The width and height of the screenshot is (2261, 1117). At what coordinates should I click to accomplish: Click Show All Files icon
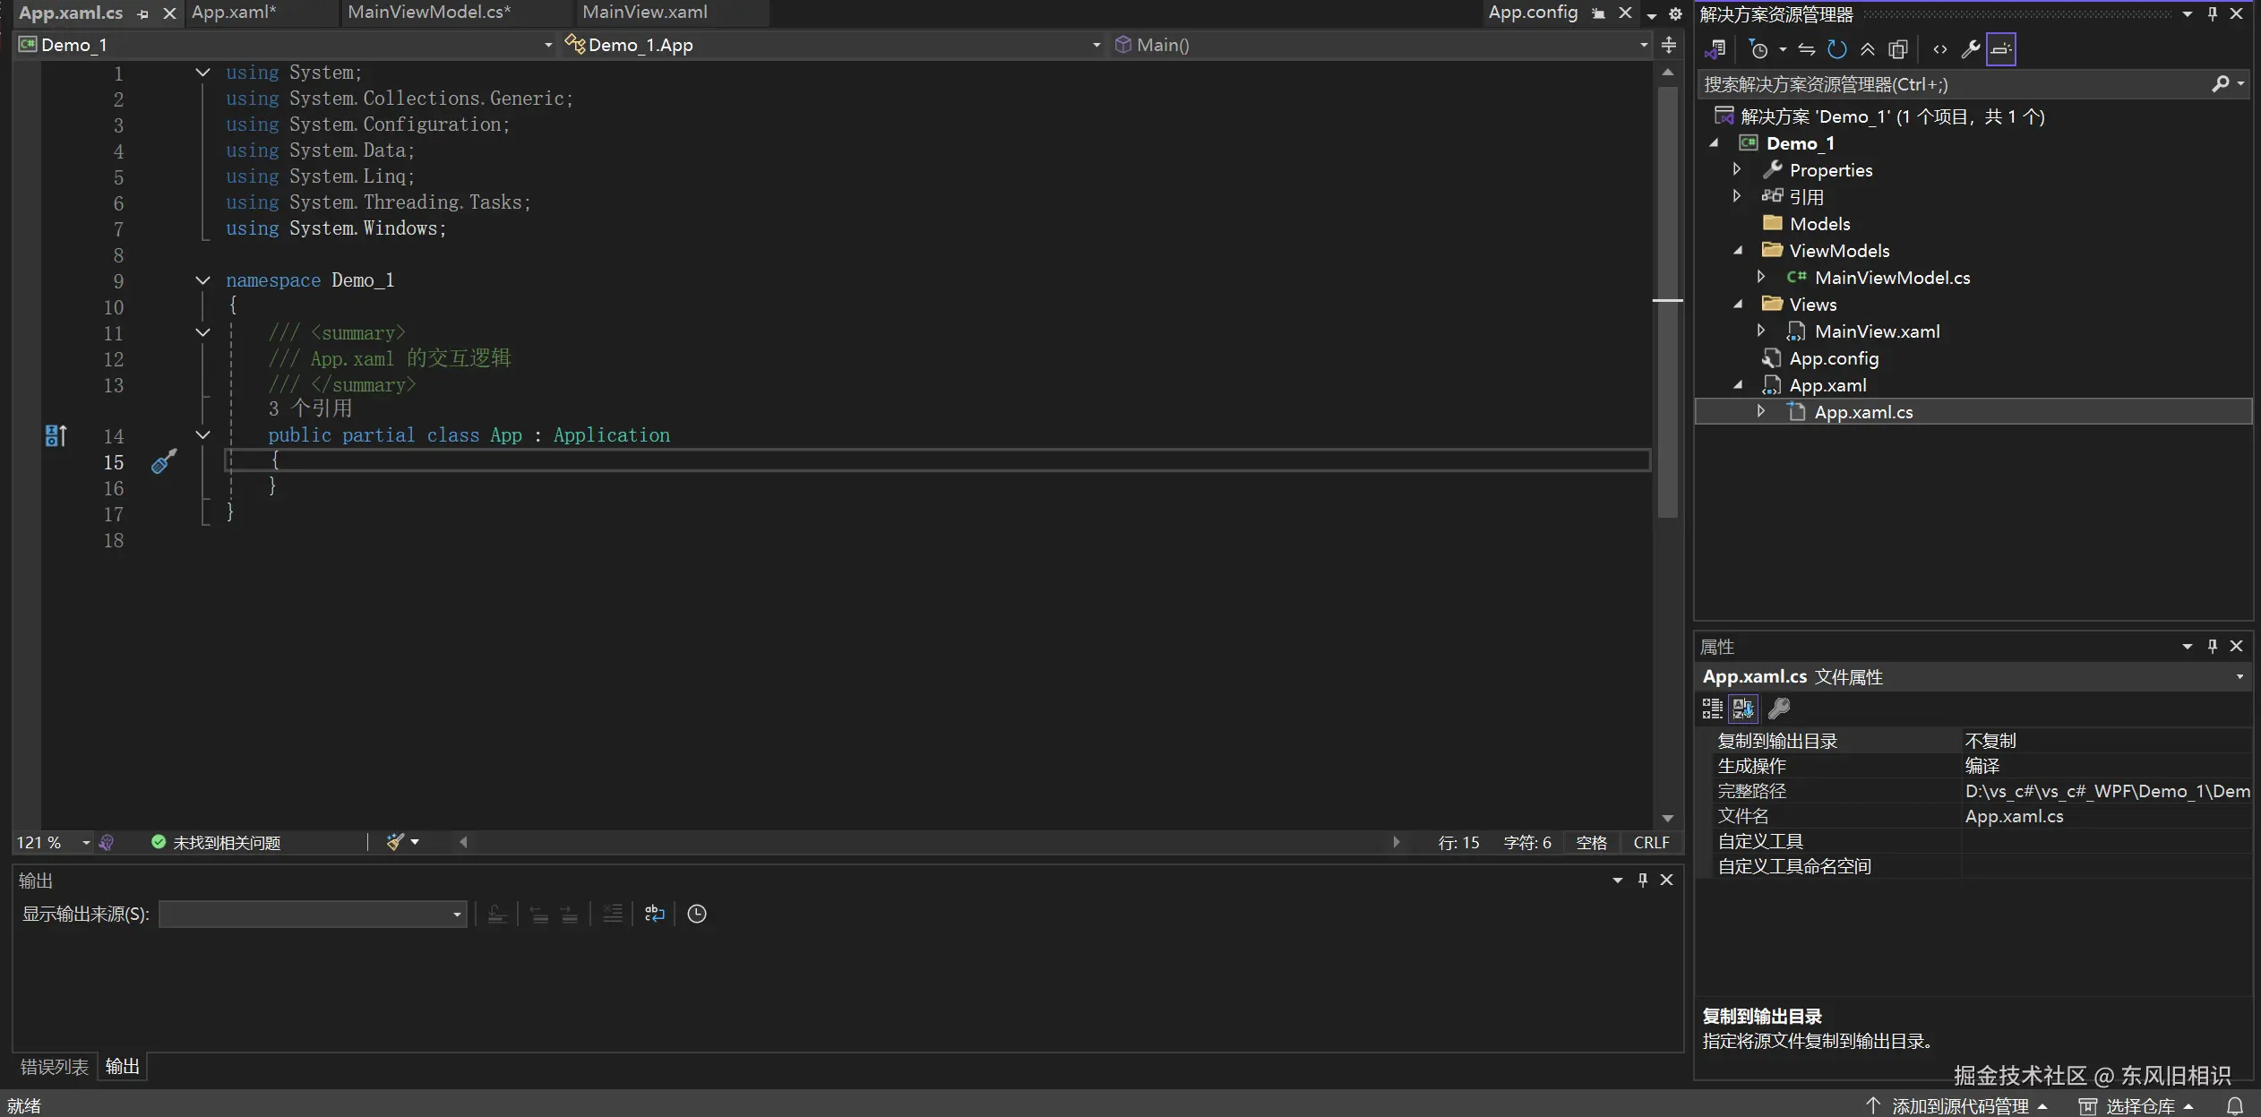(x=1898, y=49)
